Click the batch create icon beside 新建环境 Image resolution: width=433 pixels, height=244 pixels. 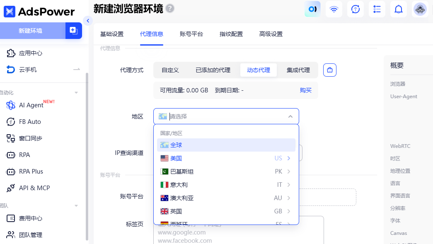click(x=73, y=31)
